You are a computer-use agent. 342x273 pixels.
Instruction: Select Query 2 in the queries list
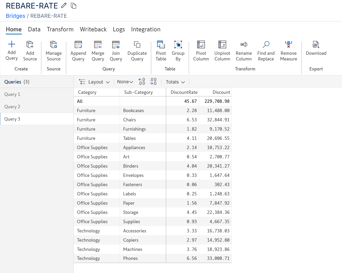[x=12, y=107]
